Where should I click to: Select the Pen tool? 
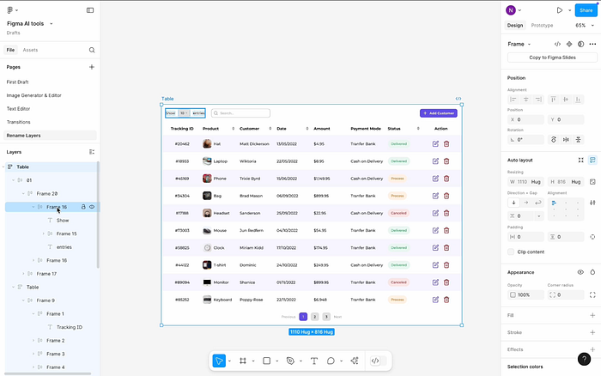click(290, 361)
